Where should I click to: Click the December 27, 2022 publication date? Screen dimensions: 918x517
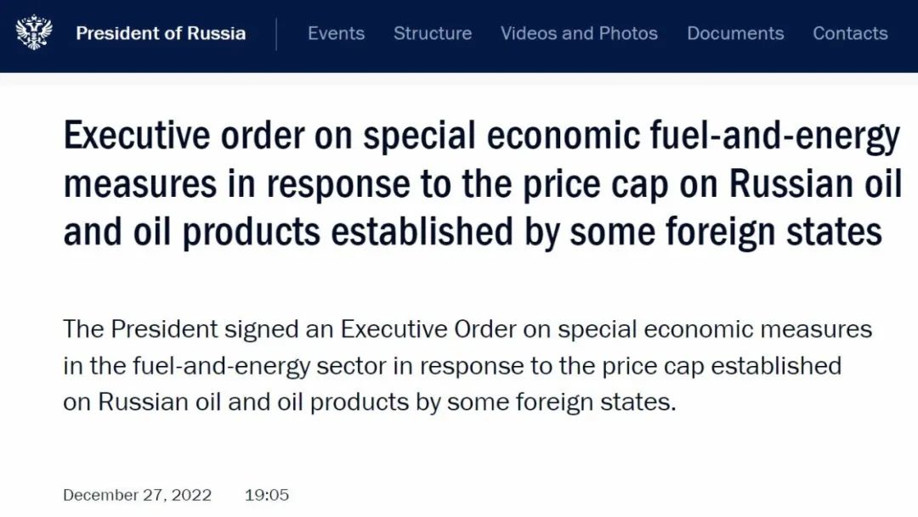click(x=137, y=496)
